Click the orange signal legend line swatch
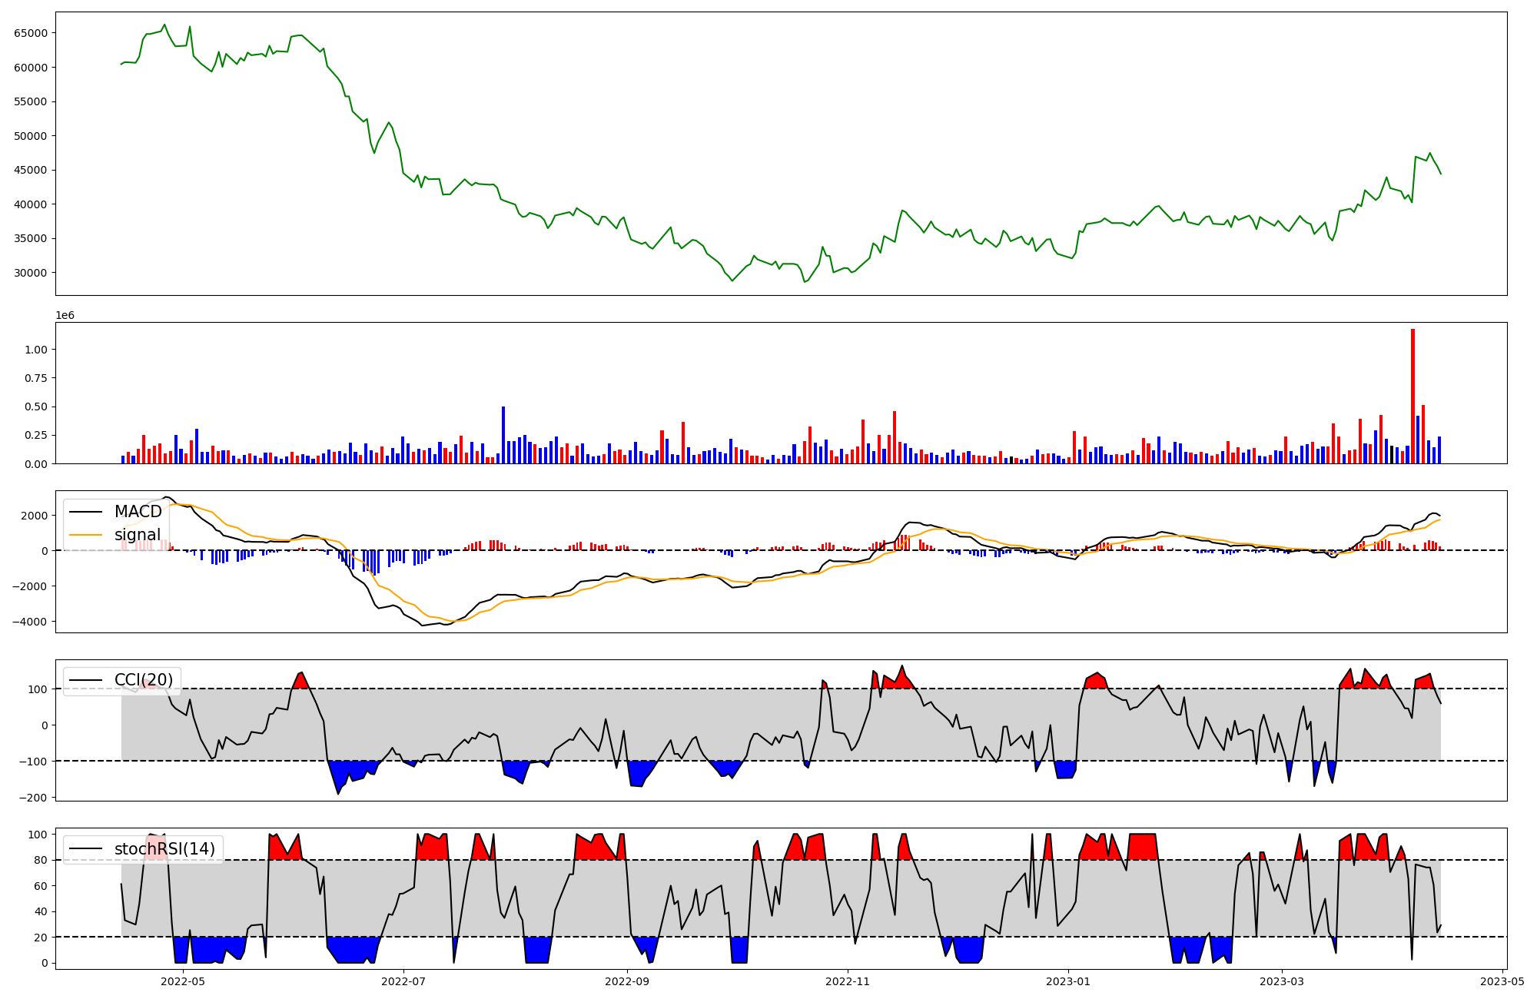Viewport: 1537px width, 999px height. coord(87,535)
